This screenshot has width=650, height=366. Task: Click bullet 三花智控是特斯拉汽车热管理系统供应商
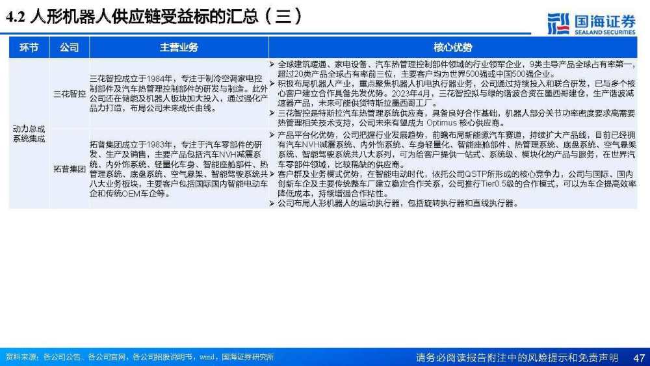pos(456,118)
